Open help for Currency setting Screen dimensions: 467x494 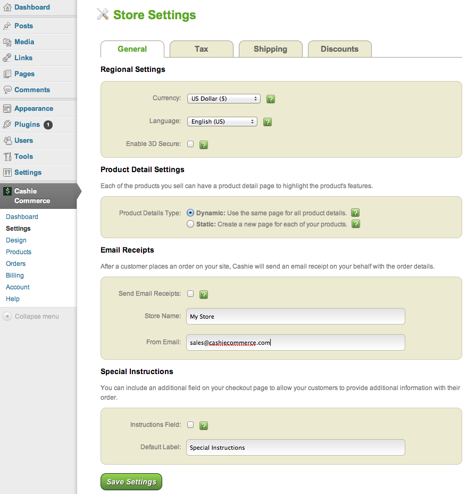coord(270,99)
